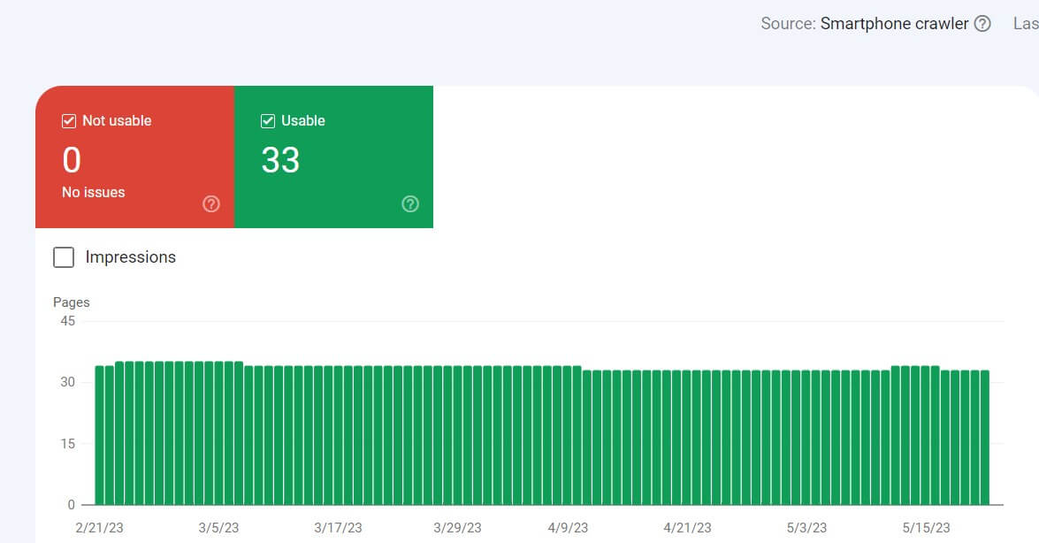The image size is (1039, 543).
Task: Select the bar above 5/3/23 label
Action: coord(806,438)
